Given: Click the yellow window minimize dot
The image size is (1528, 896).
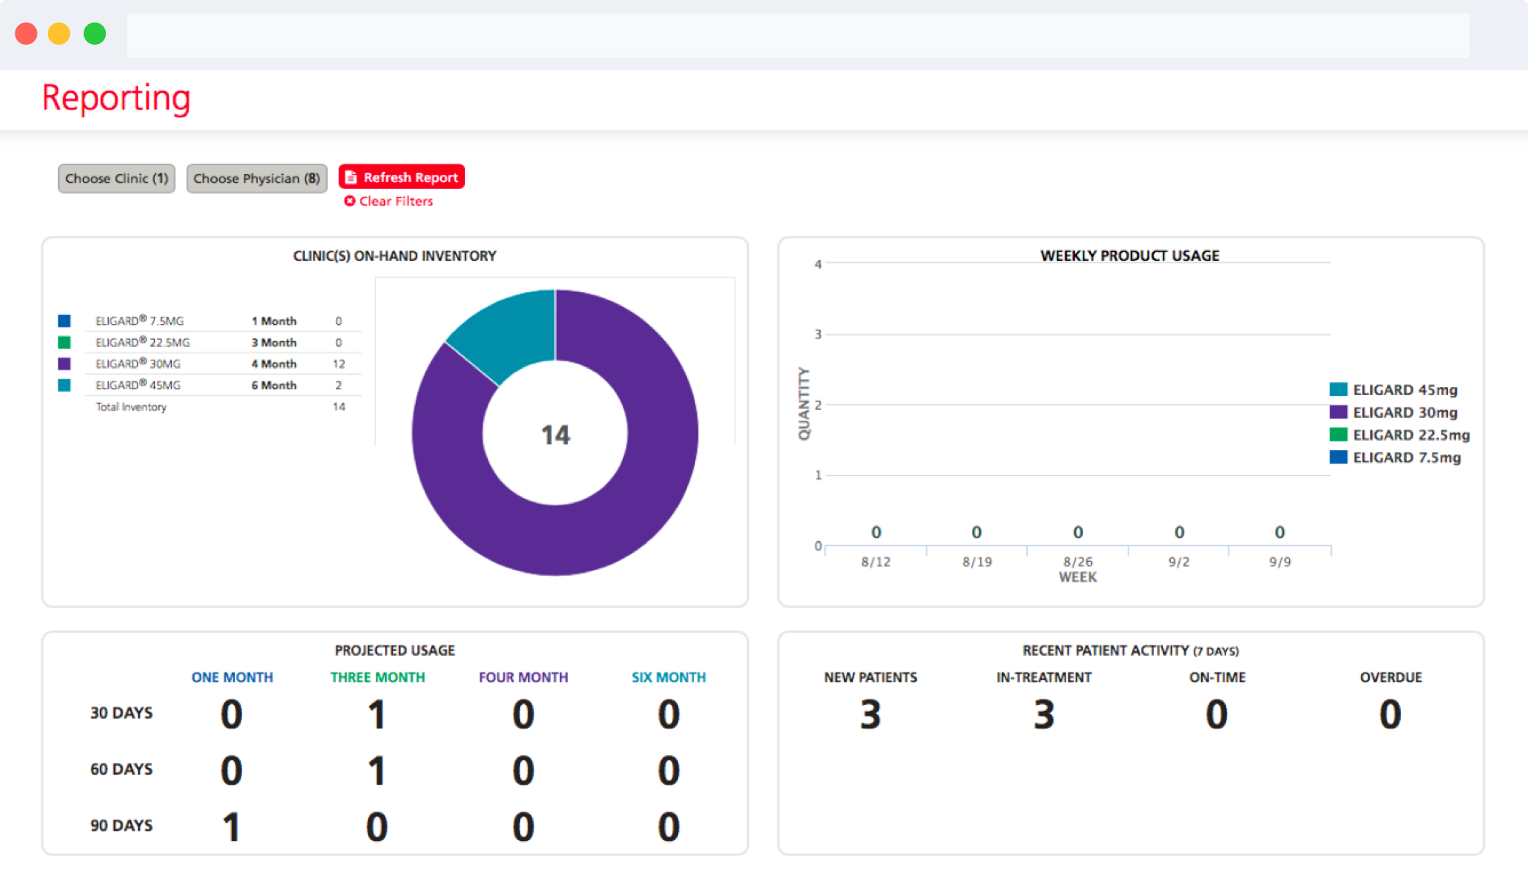Looking at the screenshot, I should pos(59,34).
